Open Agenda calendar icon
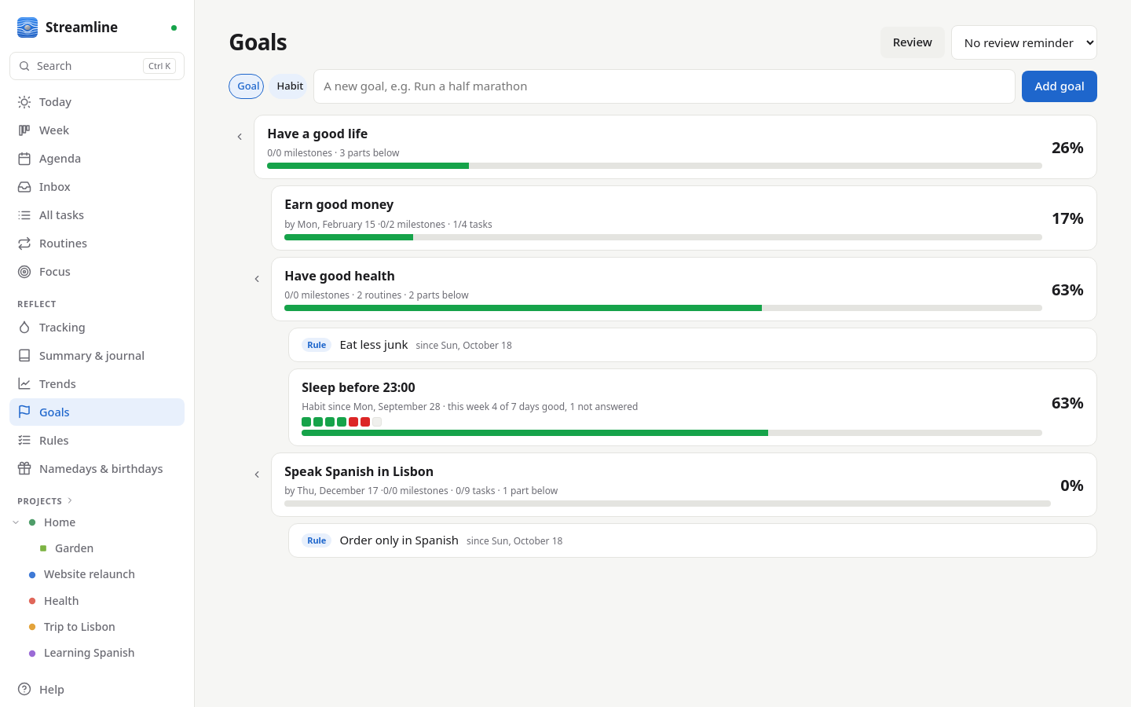 pyautogui.click(x=24, y=159)
